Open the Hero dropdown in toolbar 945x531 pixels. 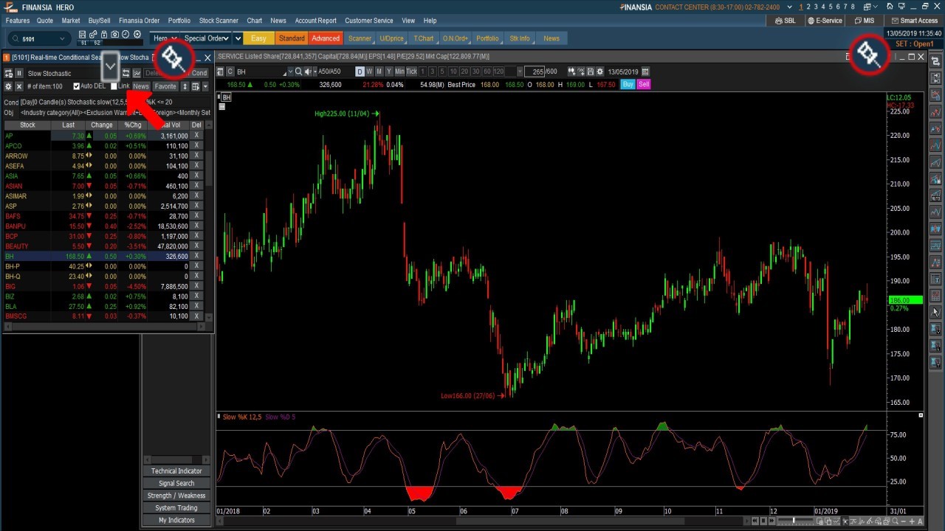tap(166, 38)
